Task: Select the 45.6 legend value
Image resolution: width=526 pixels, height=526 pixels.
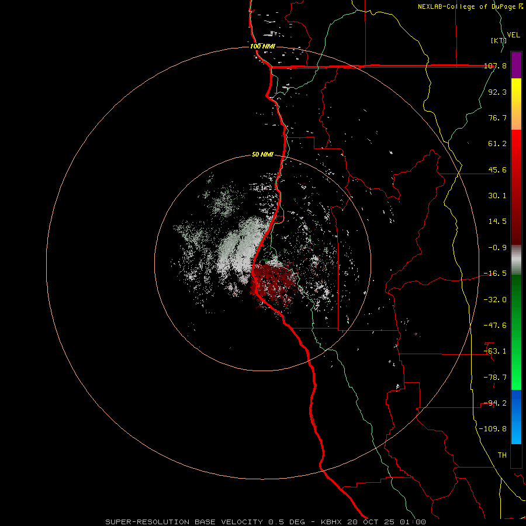Action: pos(497,169)
